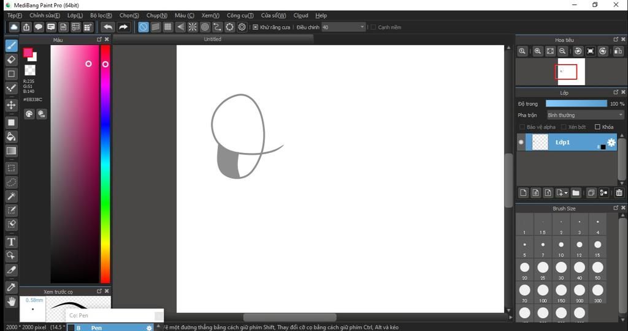Select the Move tool
This screenshot has height=331, width=628.
(x=11, y=105)
